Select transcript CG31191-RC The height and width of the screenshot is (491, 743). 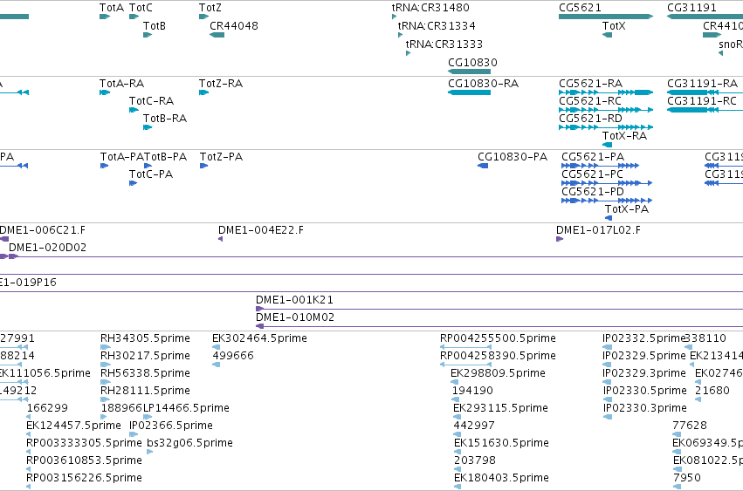(x=702, y=101)
